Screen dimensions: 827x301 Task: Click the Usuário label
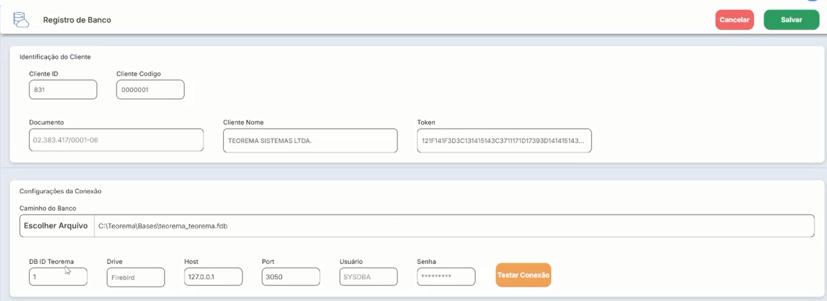click(351, 261)
